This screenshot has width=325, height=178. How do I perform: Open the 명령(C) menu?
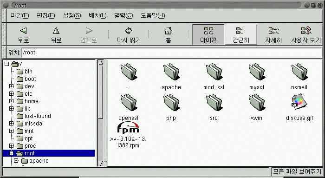(x=123, y=15)
